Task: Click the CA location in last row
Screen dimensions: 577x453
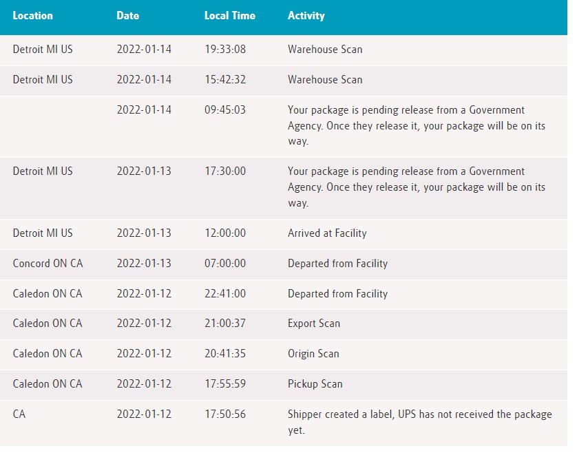Action: point(19,414)
